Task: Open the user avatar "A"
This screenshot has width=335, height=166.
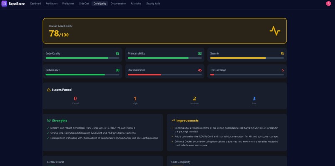Action: (328, 4)
